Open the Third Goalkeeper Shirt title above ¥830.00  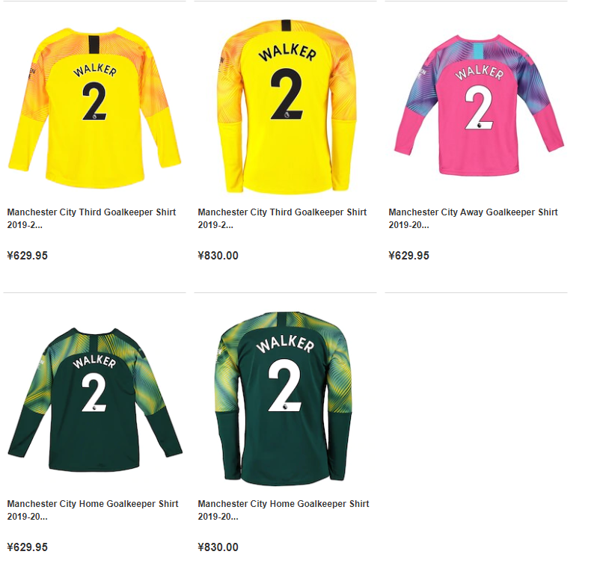[282, 218]
